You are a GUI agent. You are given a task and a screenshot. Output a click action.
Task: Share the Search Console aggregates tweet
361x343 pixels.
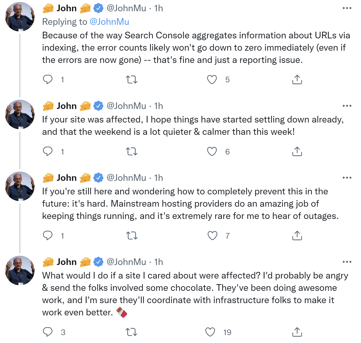coord(297,80)
